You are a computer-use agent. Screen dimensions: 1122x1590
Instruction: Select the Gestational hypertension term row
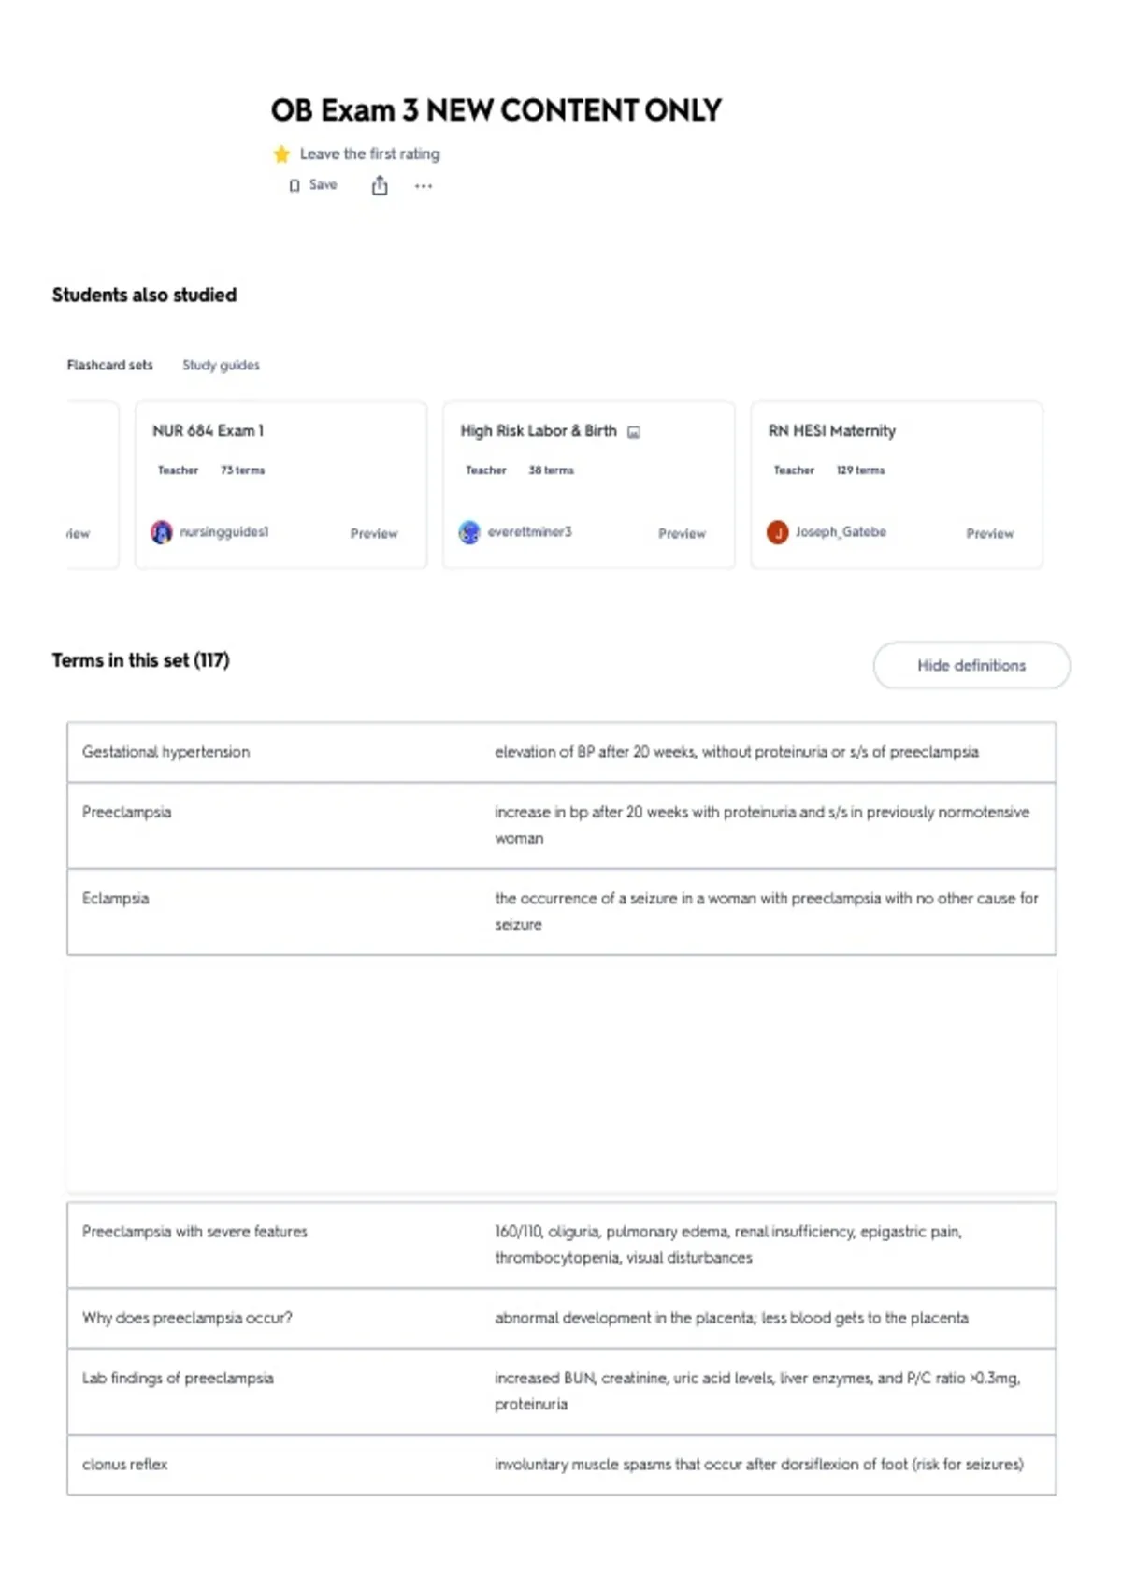tap(561, 752)
